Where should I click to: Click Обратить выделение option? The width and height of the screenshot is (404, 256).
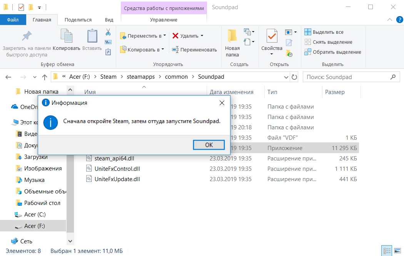tap(337, 52)
